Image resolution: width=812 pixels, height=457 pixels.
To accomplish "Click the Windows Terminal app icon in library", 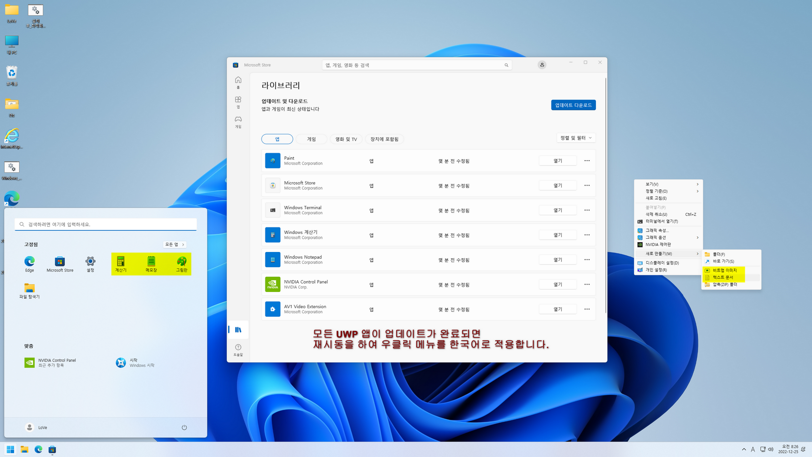I will point(273,210).
